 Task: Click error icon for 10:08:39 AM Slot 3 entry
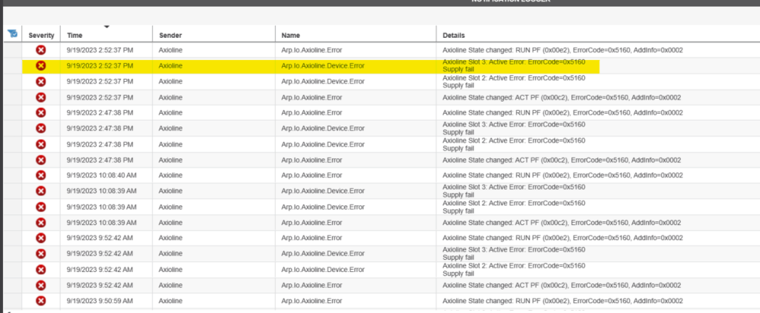(x=41, y=191)
